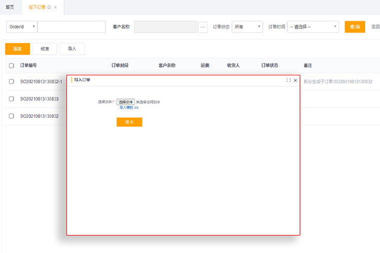Tick the checkbox for order SO20210813130832
The image size is (380, 253).
[11, 116]
